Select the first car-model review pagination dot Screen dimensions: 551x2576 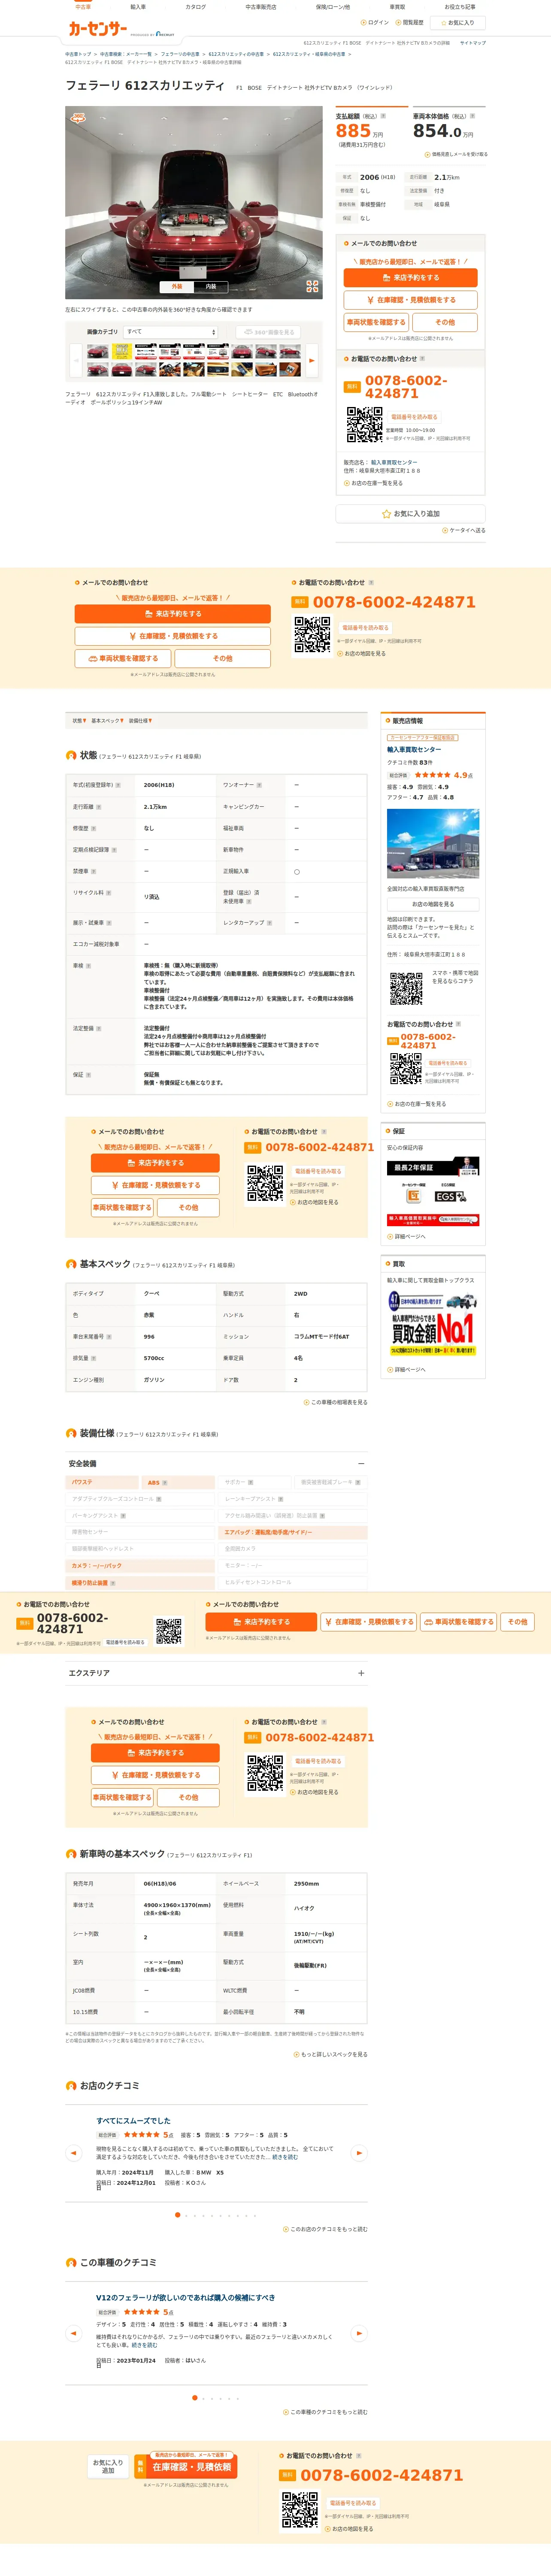pyautogui.click(x=194, y=2398)
